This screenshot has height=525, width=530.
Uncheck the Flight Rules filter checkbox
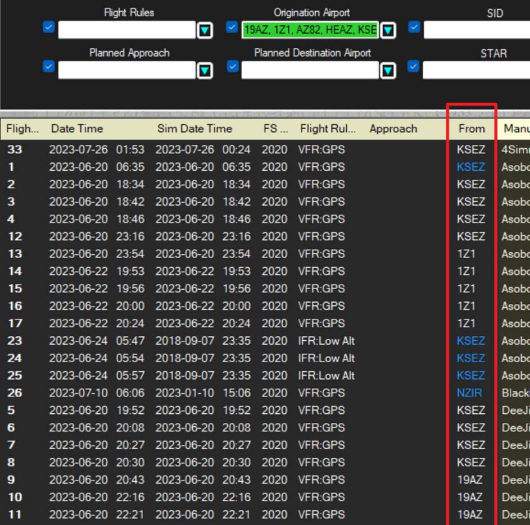(x=49, y=27)
